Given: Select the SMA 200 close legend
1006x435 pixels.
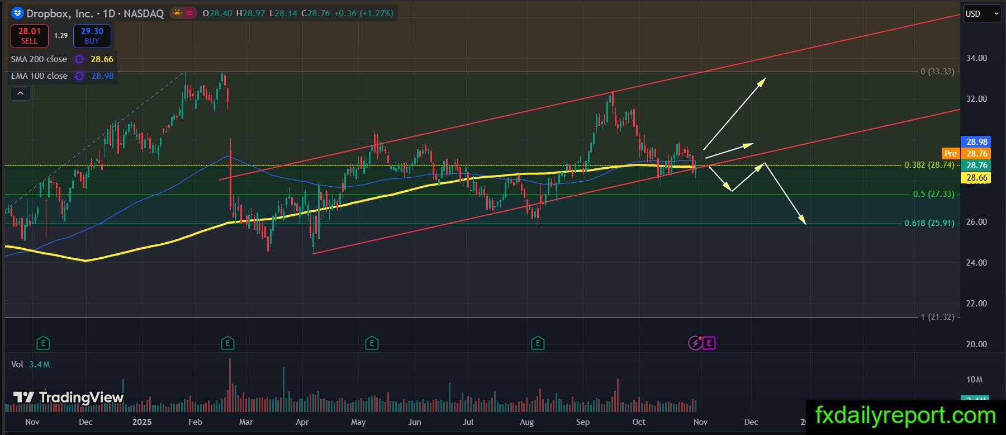Looking at the screenshot, I should click(39, 59).
